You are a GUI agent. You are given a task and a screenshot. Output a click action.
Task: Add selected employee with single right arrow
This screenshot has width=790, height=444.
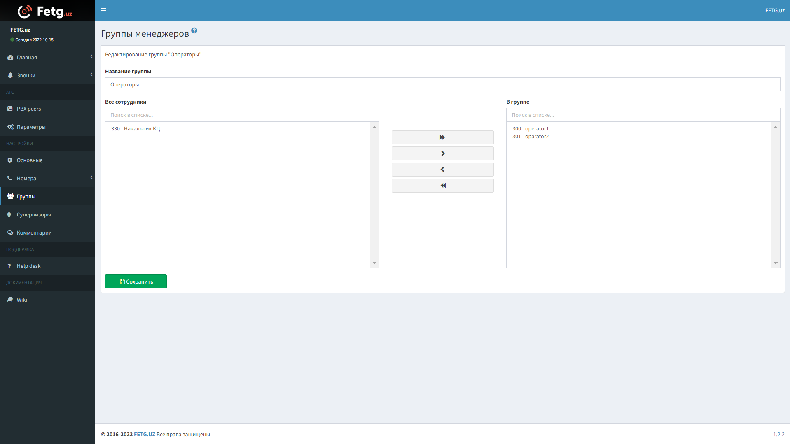click(x=442, y=153)
